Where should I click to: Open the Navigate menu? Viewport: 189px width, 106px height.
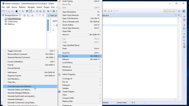(x=31, y=7)
